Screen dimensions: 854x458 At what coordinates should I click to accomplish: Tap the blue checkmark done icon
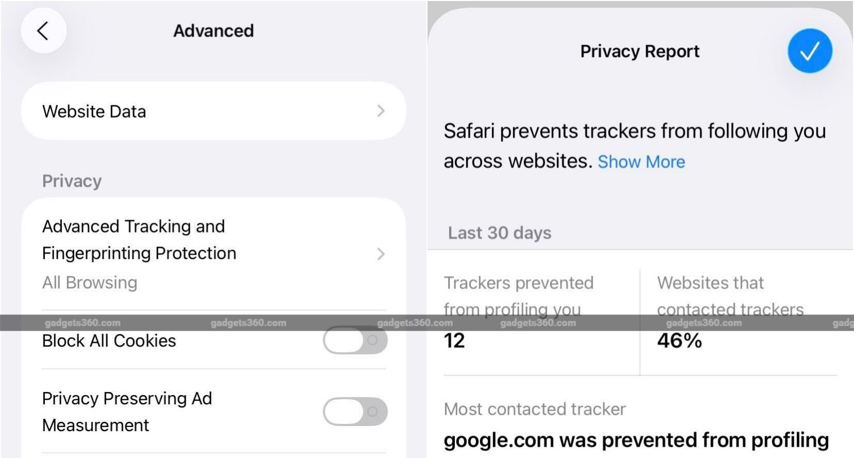(810, 51)
